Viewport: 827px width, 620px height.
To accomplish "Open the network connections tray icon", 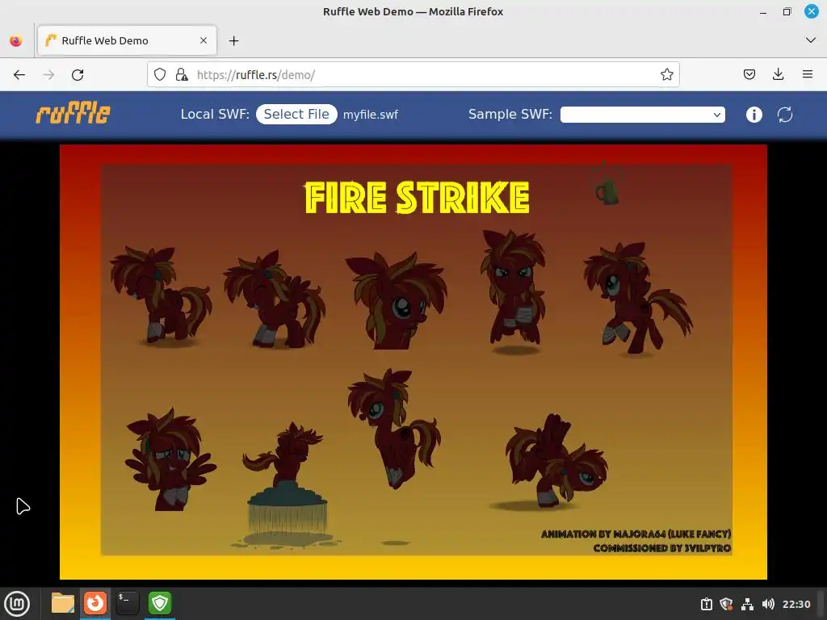I will click(747, 604).
